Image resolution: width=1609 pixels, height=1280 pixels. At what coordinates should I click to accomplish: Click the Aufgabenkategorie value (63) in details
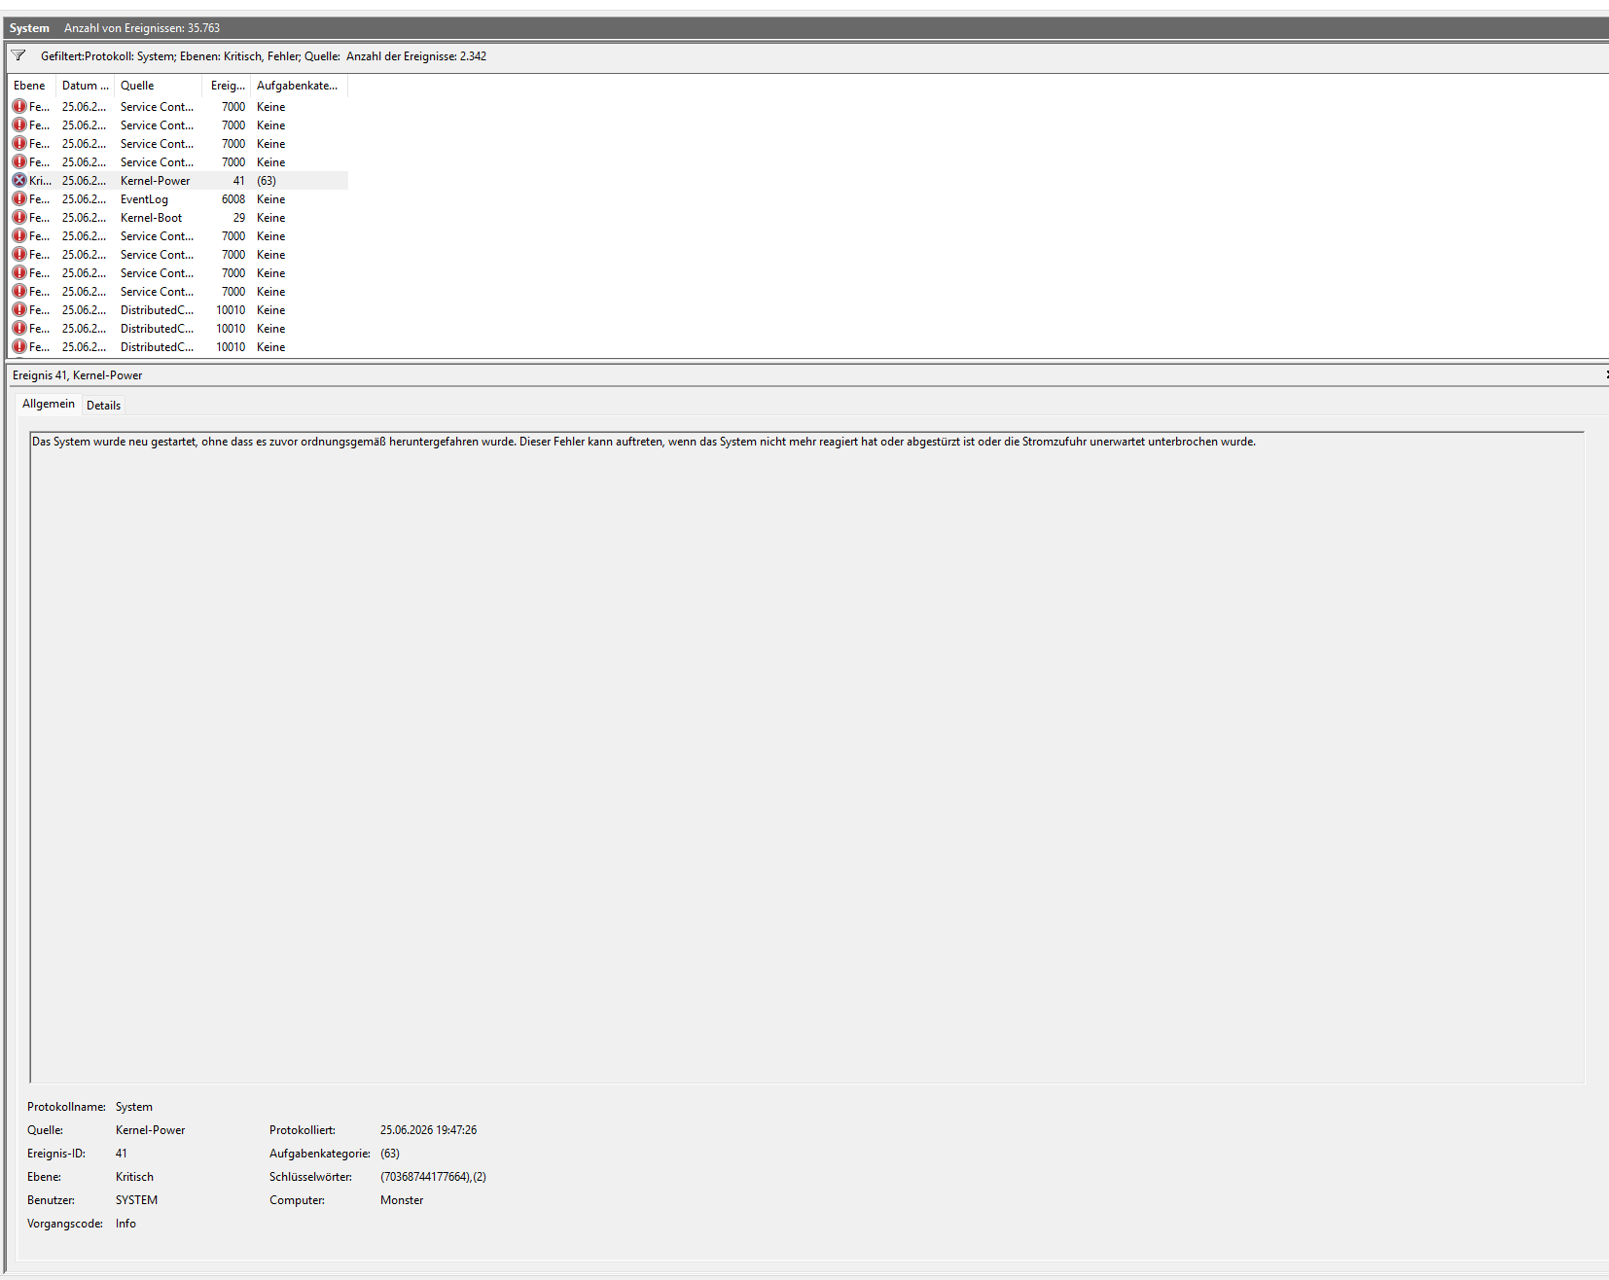[390, 1154]
